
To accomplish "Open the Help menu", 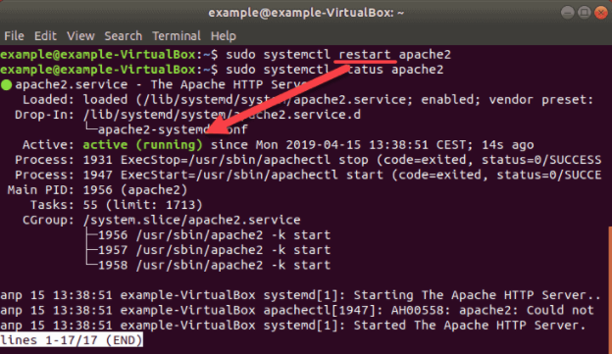I will tap(224, 36).
